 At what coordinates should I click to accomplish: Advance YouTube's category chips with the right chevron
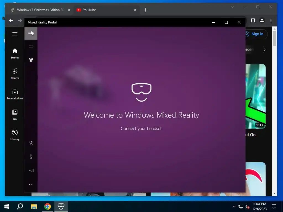click(x=264, y=50)
